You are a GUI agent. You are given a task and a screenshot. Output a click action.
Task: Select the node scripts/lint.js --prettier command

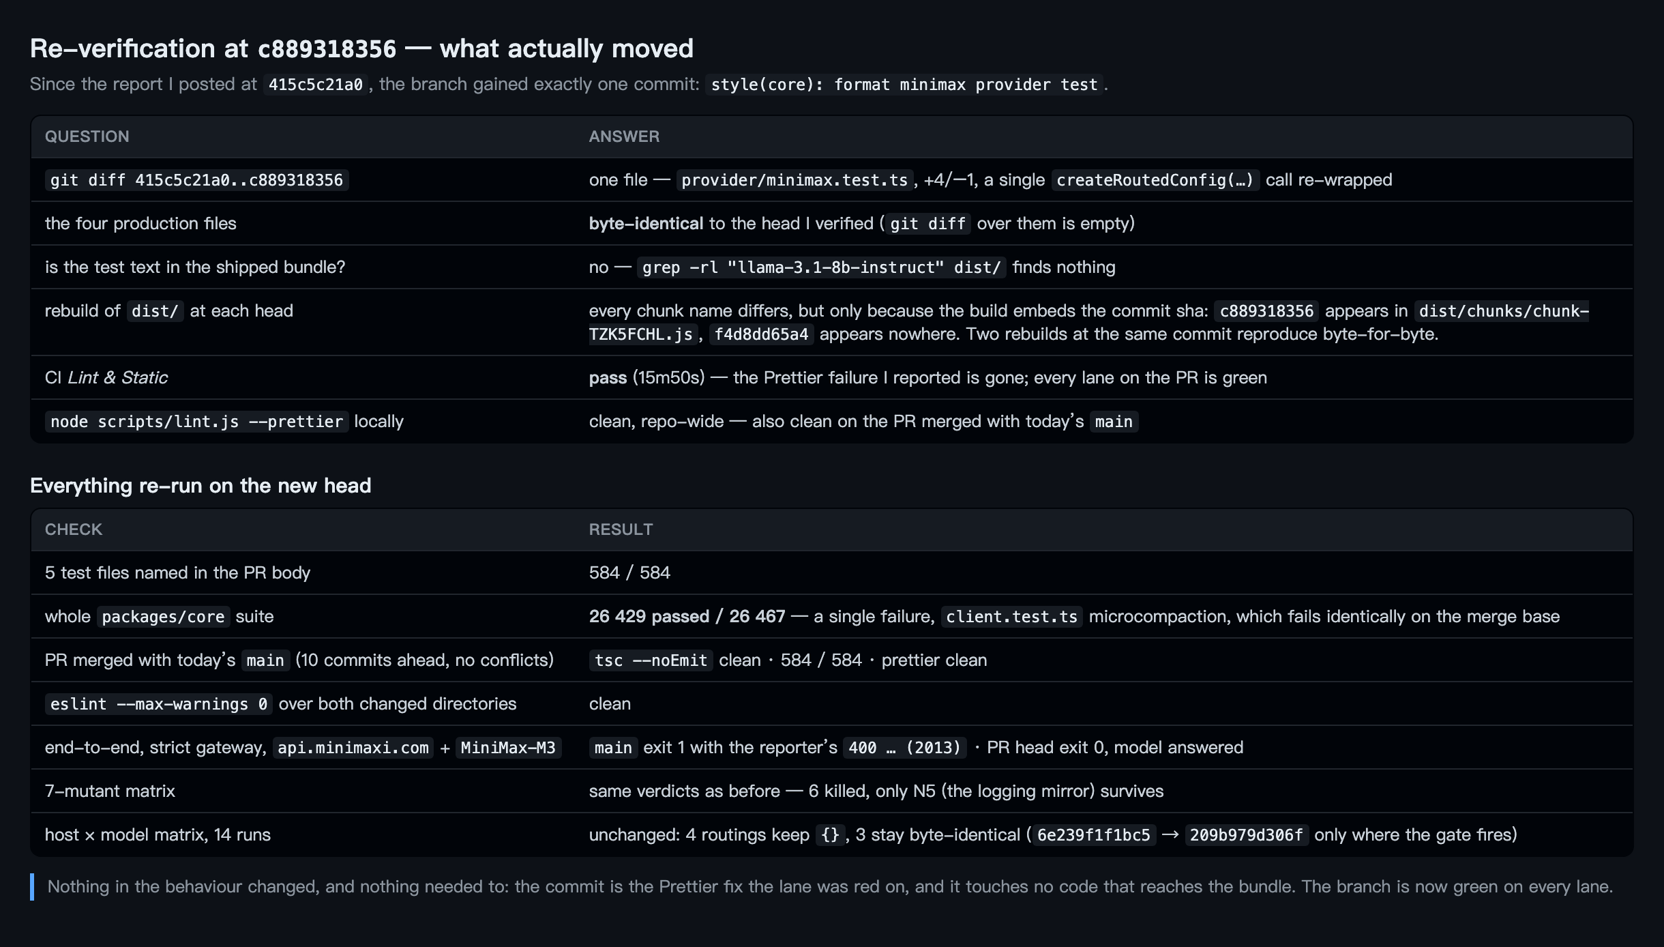coord(196,422)
